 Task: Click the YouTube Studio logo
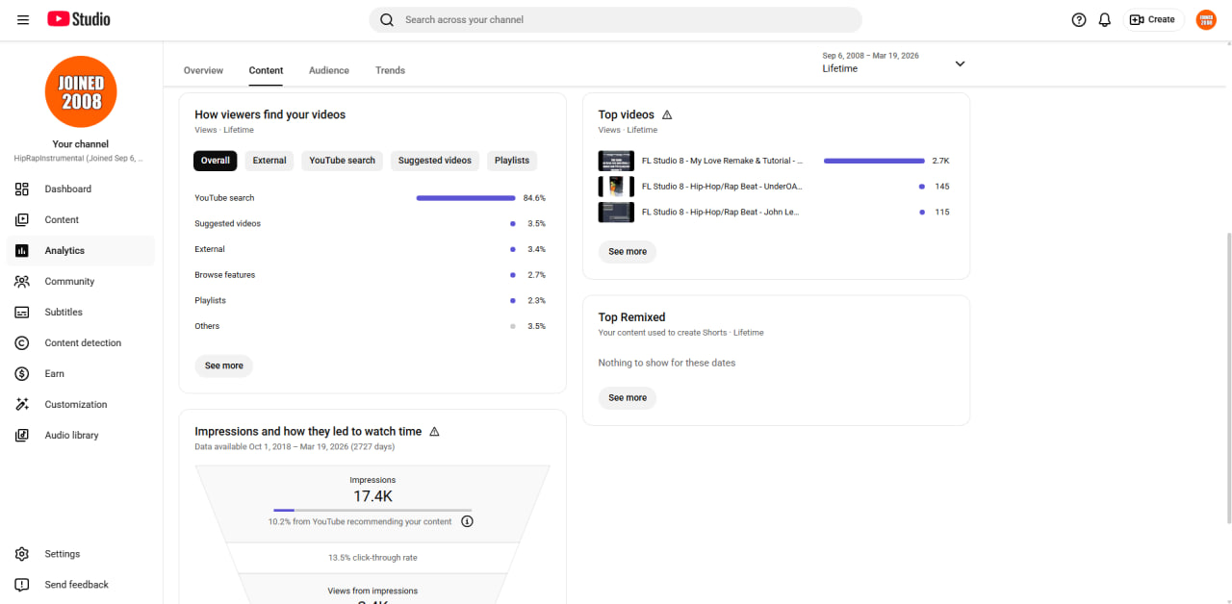[79, 19]
